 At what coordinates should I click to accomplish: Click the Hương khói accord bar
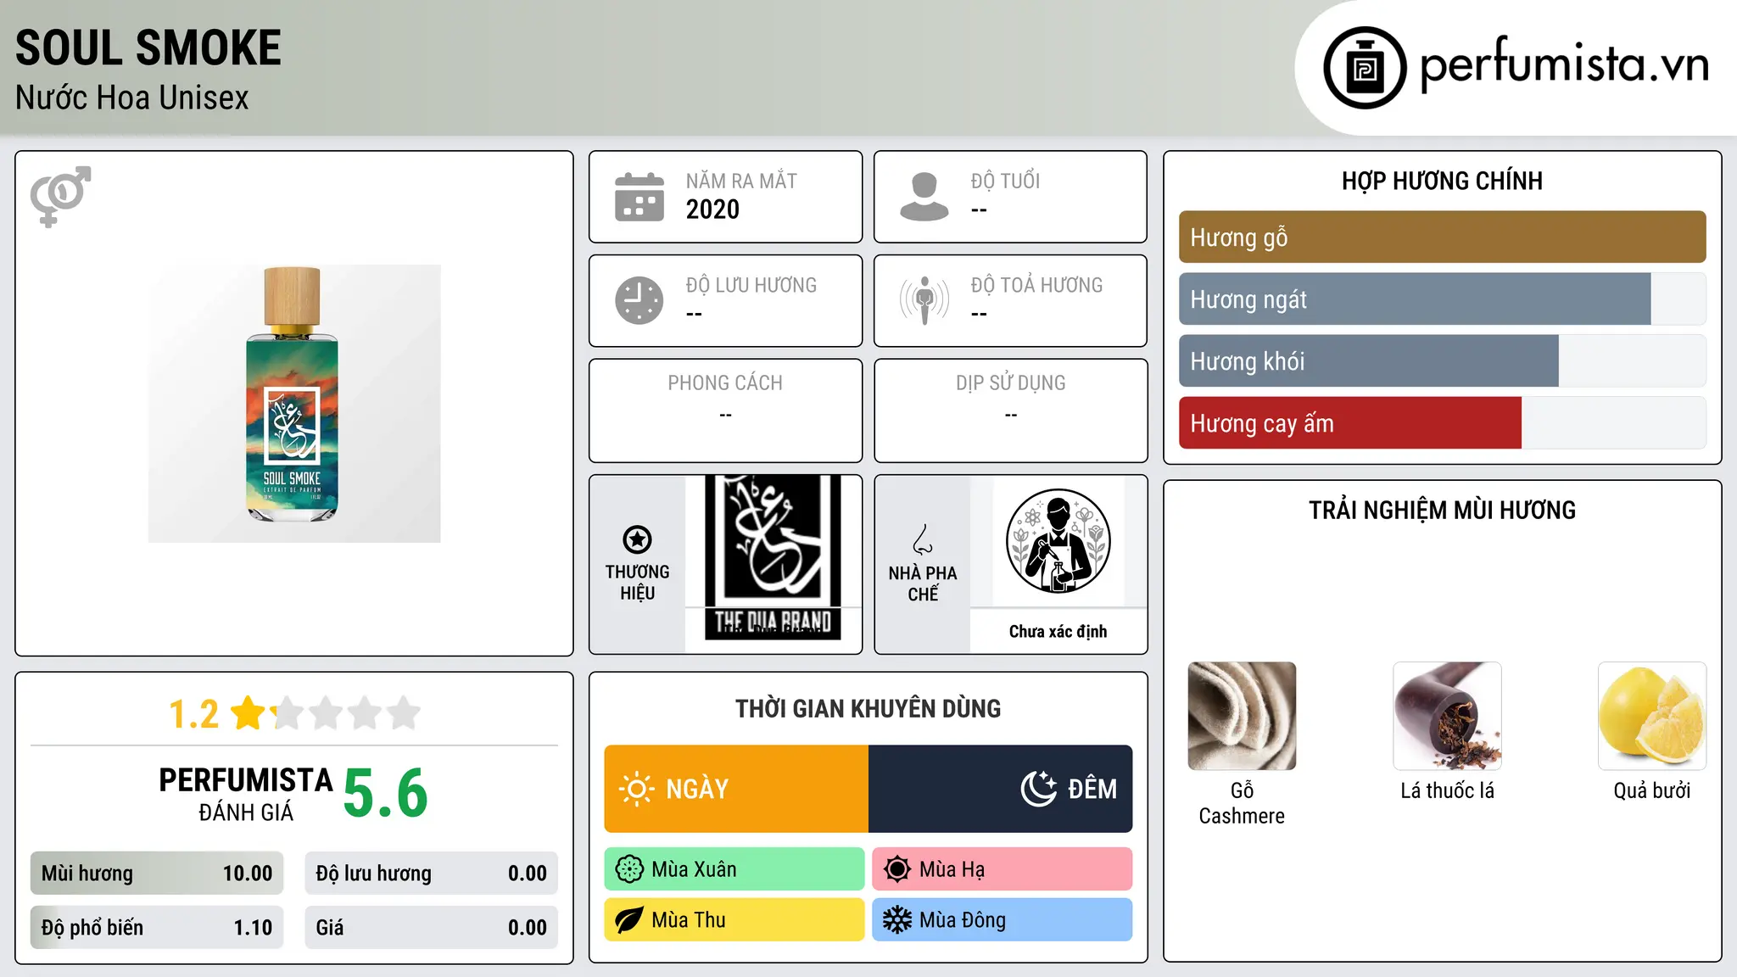[x=1442, y=360]
